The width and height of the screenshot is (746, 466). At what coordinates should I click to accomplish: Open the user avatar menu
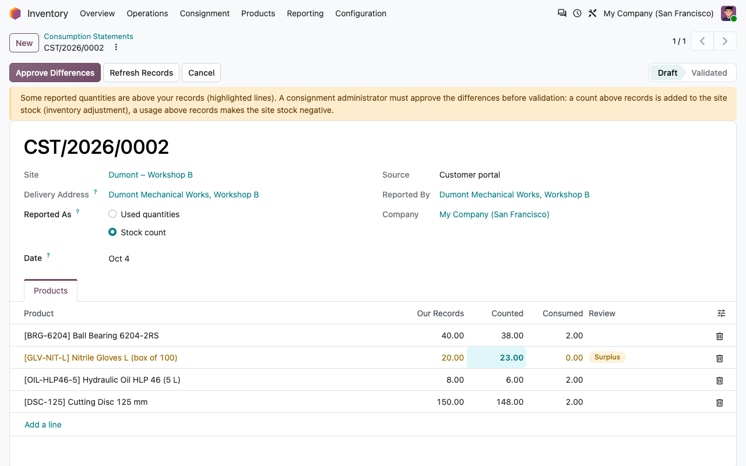pos(729,13)
